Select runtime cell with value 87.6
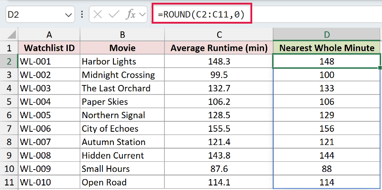Image resolution: width=382 pixels, height=190 pixels. [x=219, y=169]
